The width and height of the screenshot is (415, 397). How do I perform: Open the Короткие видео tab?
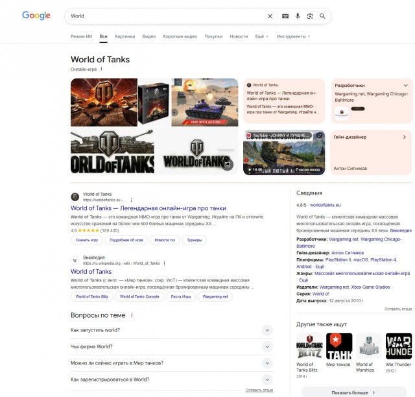180,36
